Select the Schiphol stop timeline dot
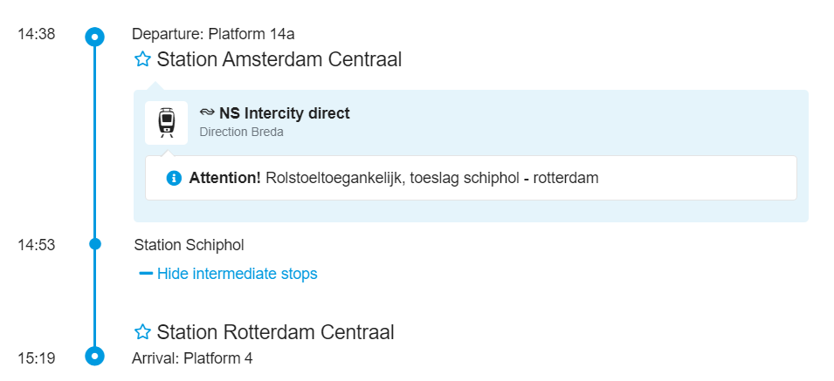 point(94,244)
